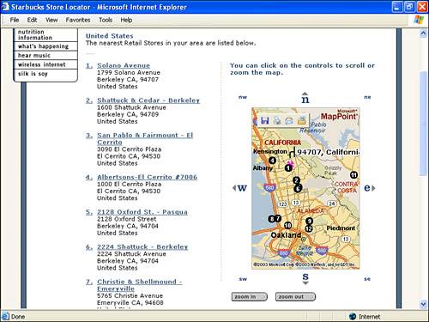429x322 pixels.
Task: Select store marker 9 on the map
Action: pos(309,222)
